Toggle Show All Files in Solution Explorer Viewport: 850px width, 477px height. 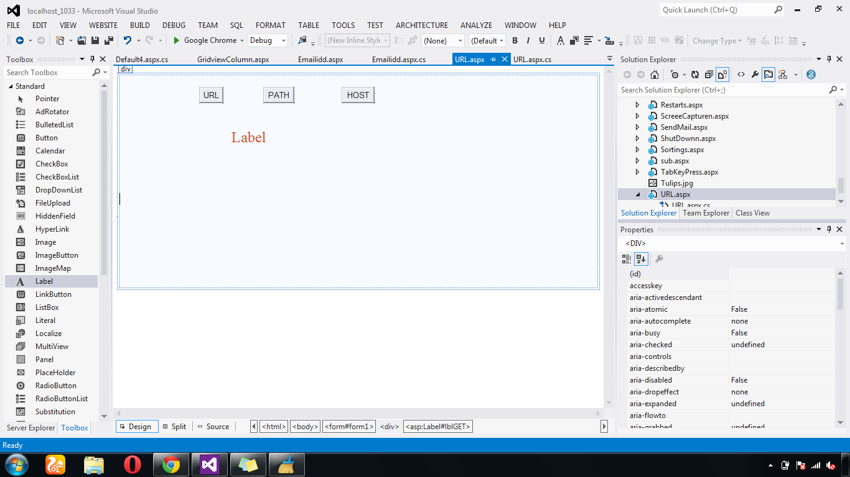(722, 74)
